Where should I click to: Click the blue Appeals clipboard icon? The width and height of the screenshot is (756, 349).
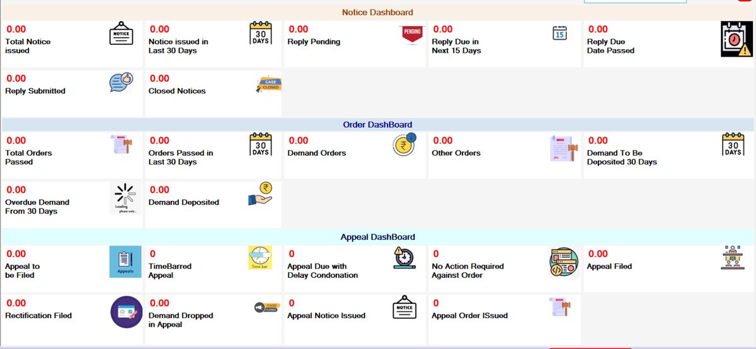coord(125,262)
